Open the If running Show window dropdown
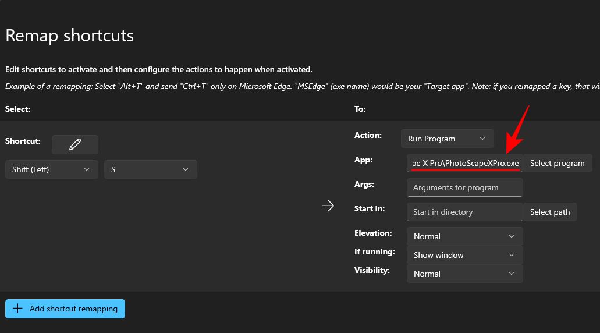The height and width of the screenshot is (333, 600). click(464, 255)
